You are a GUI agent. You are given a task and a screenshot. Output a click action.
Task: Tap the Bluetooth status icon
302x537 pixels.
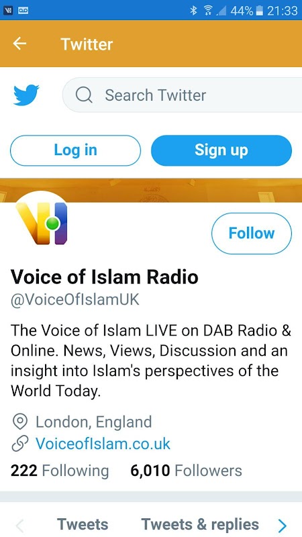pos(193,10)
